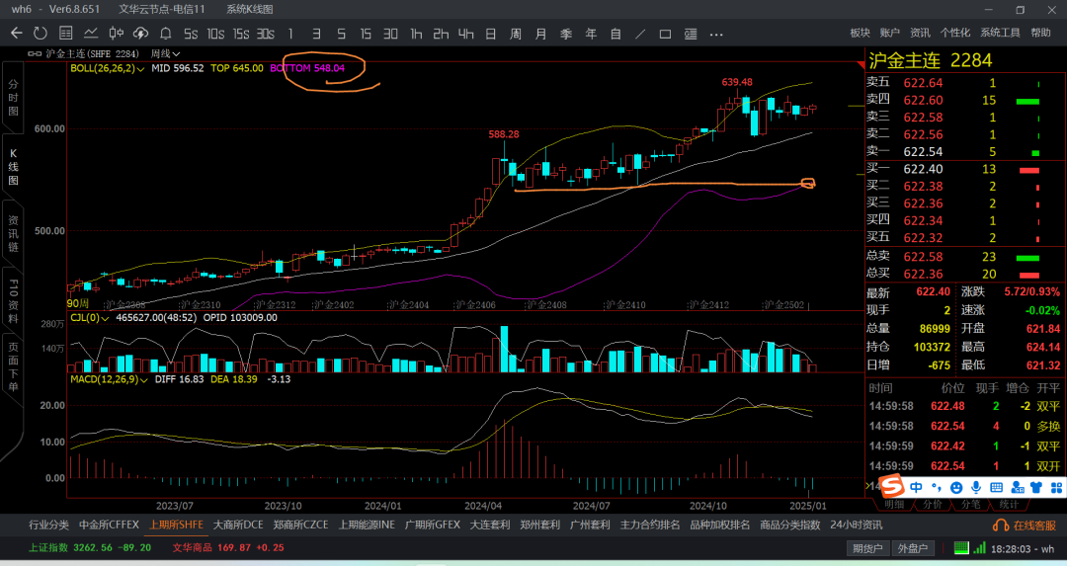Open the 24小时资讯 tab

pos(856,525)
